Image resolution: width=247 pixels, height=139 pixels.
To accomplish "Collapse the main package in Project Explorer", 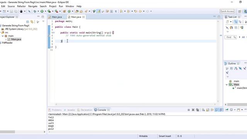I will coord(3,36).
